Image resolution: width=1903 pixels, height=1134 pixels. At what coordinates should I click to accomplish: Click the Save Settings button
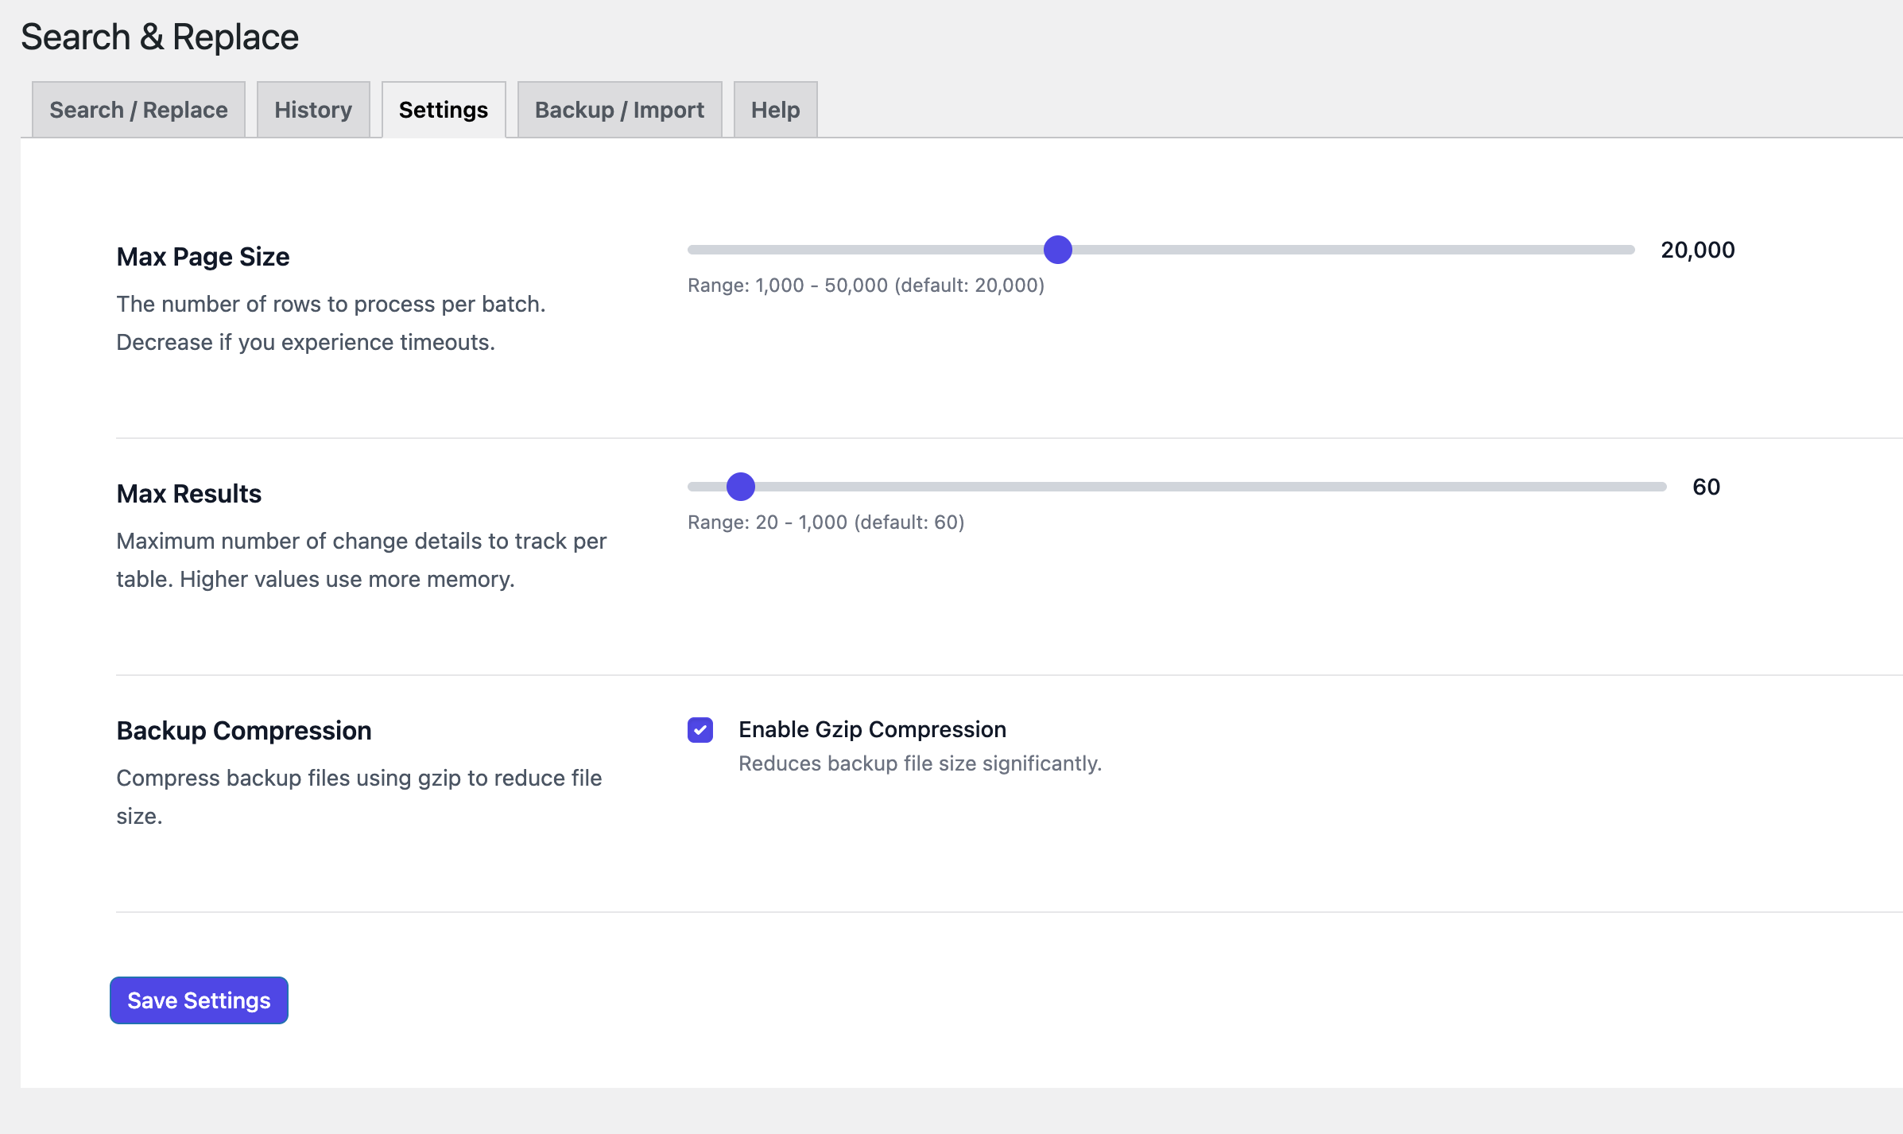(x=199, y=1000)
